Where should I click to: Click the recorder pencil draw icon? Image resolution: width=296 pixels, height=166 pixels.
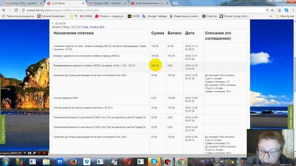(x=34, y=153)
